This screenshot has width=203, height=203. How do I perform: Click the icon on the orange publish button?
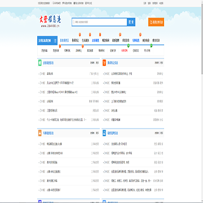[x=151, y=23]
